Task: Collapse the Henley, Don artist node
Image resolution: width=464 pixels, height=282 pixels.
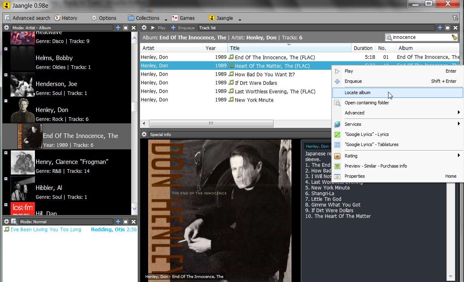Action: click(6, 101)
